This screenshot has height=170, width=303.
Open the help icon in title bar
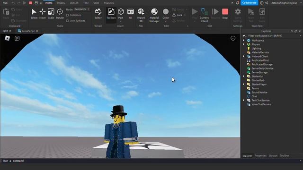(x=262, y=3)
